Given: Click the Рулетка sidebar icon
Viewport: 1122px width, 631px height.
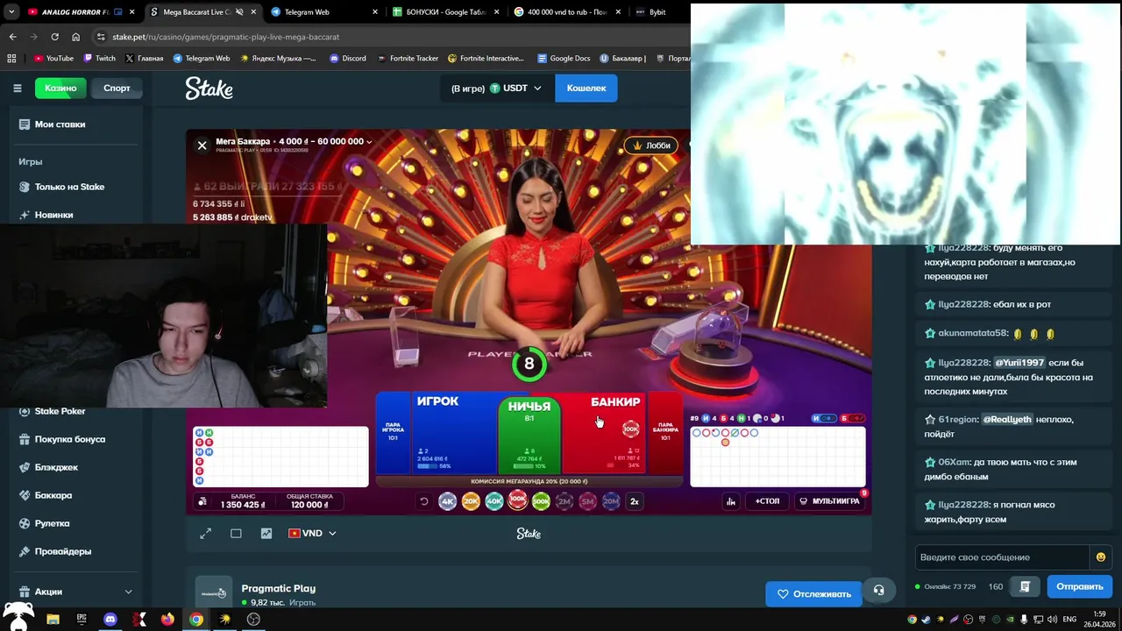Looking at the screenshot, I should (x=25, y=523).
